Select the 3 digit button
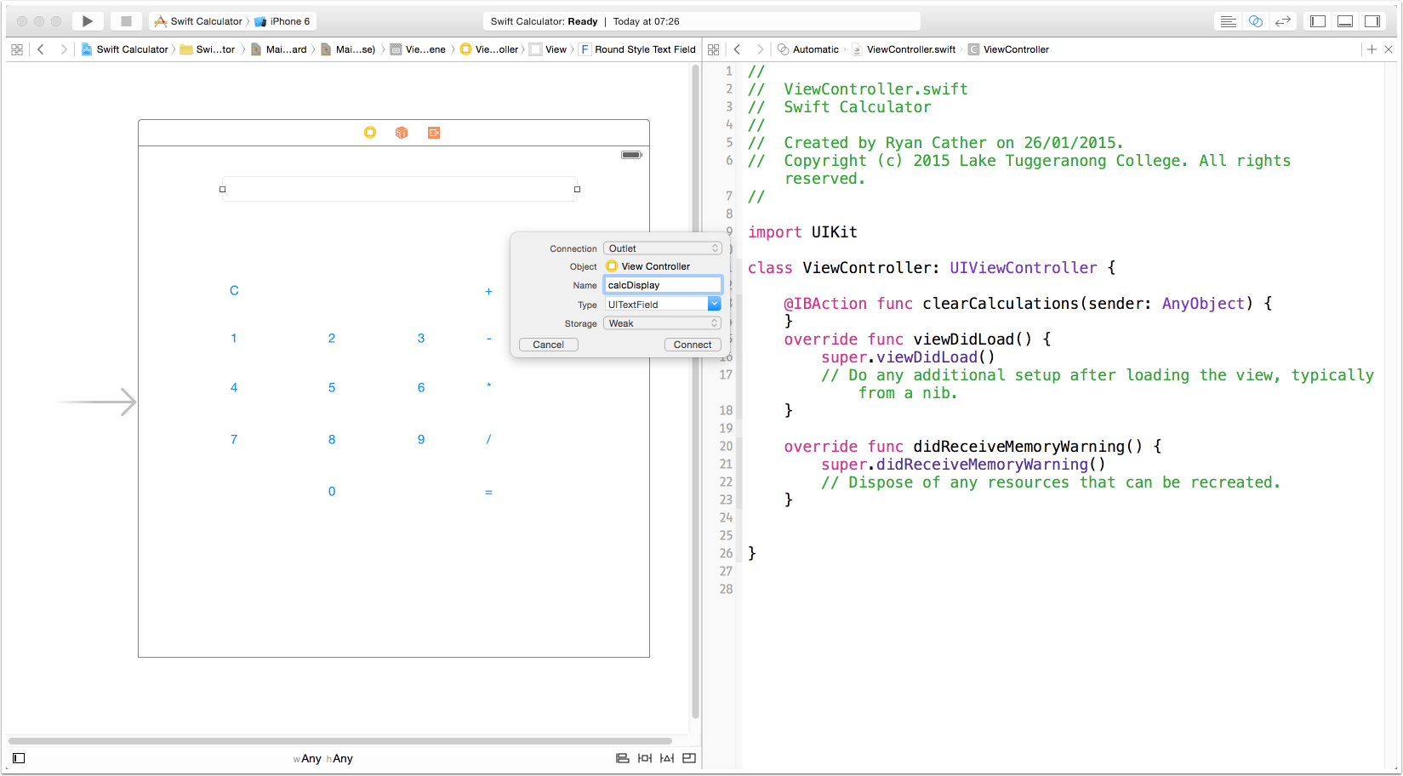 [421, 339]
